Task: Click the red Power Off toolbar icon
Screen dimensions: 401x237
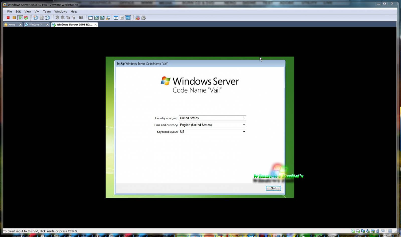Action: coord(8,18)
